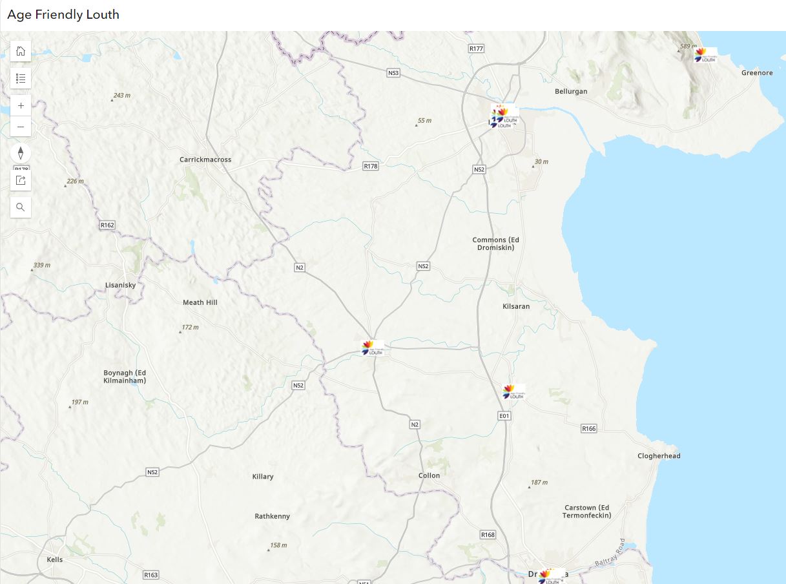Image resolution: width=786 pixels, height=584 pixels.
Task: Open the map search magnifier icon
Action: (x=21, y=207)
